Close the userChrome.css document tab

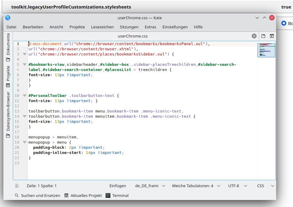click(x=254, y=36)
